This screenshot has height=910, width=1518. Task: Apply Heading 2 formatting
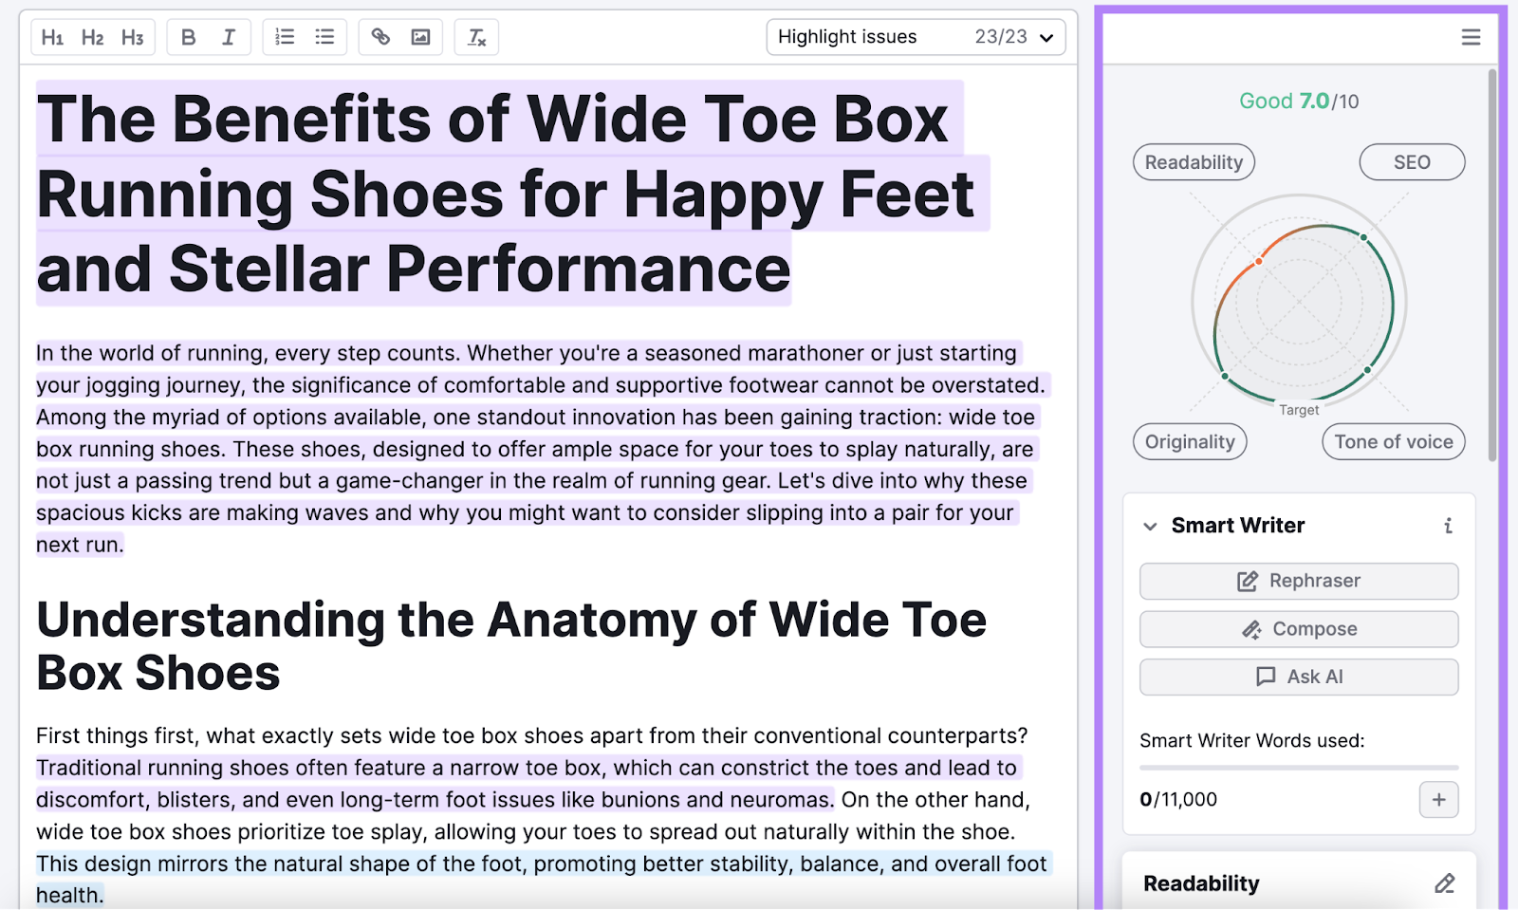[92, 37]
